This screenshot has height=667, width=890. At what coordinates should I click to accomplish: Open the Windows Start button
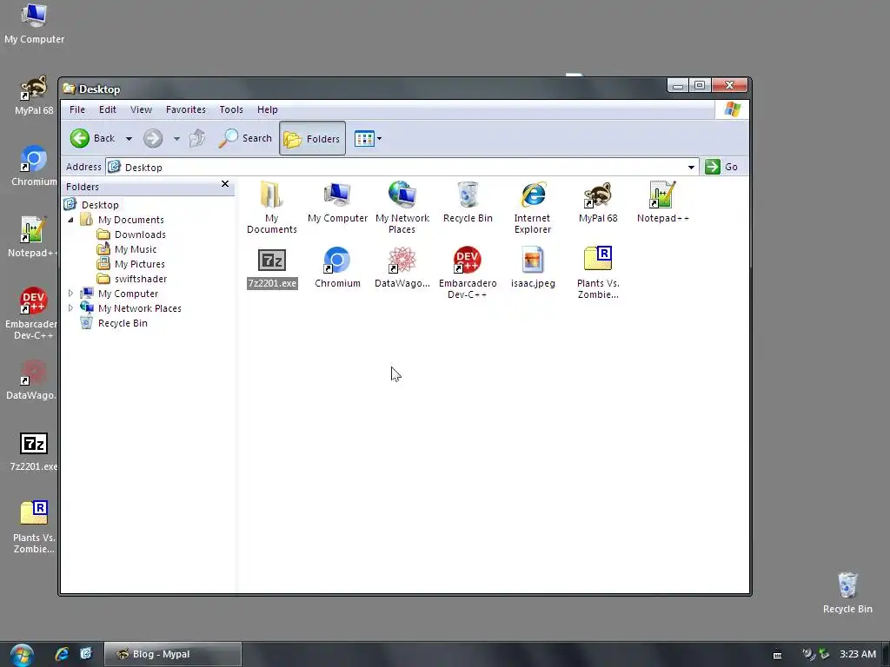point(21,655)
